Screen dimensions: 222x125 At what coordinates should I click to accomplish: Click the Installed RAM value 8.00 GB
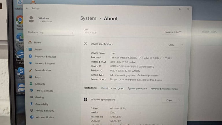point(123,62)
